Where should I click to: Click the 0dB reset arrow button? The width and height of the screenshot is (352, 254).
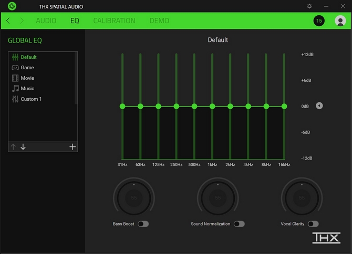[319, 105]
